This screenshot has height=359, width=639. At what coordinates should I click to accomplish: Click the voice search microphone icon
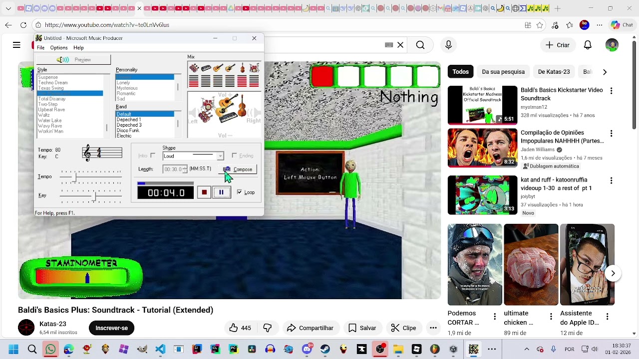[x=448, y=45]
